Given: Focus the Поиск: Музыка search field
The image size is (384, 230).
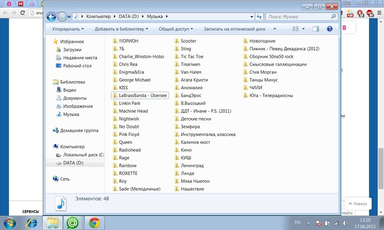Looking at the screenshot, I should 302,16.
